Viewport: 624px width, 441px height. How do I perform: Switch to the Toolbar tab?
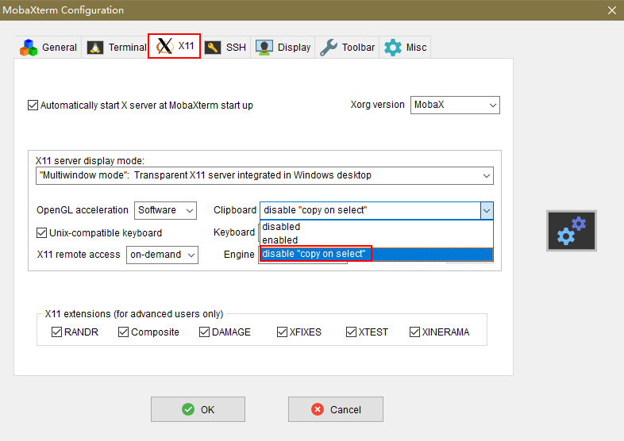[348, 48]
